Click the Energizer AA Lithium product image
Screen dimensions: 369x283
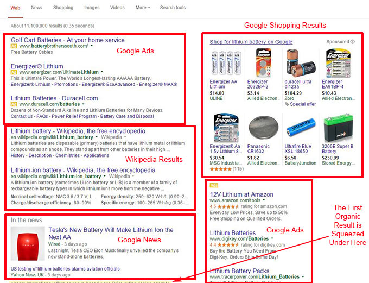pyautogui.click(x=226, y=63)
